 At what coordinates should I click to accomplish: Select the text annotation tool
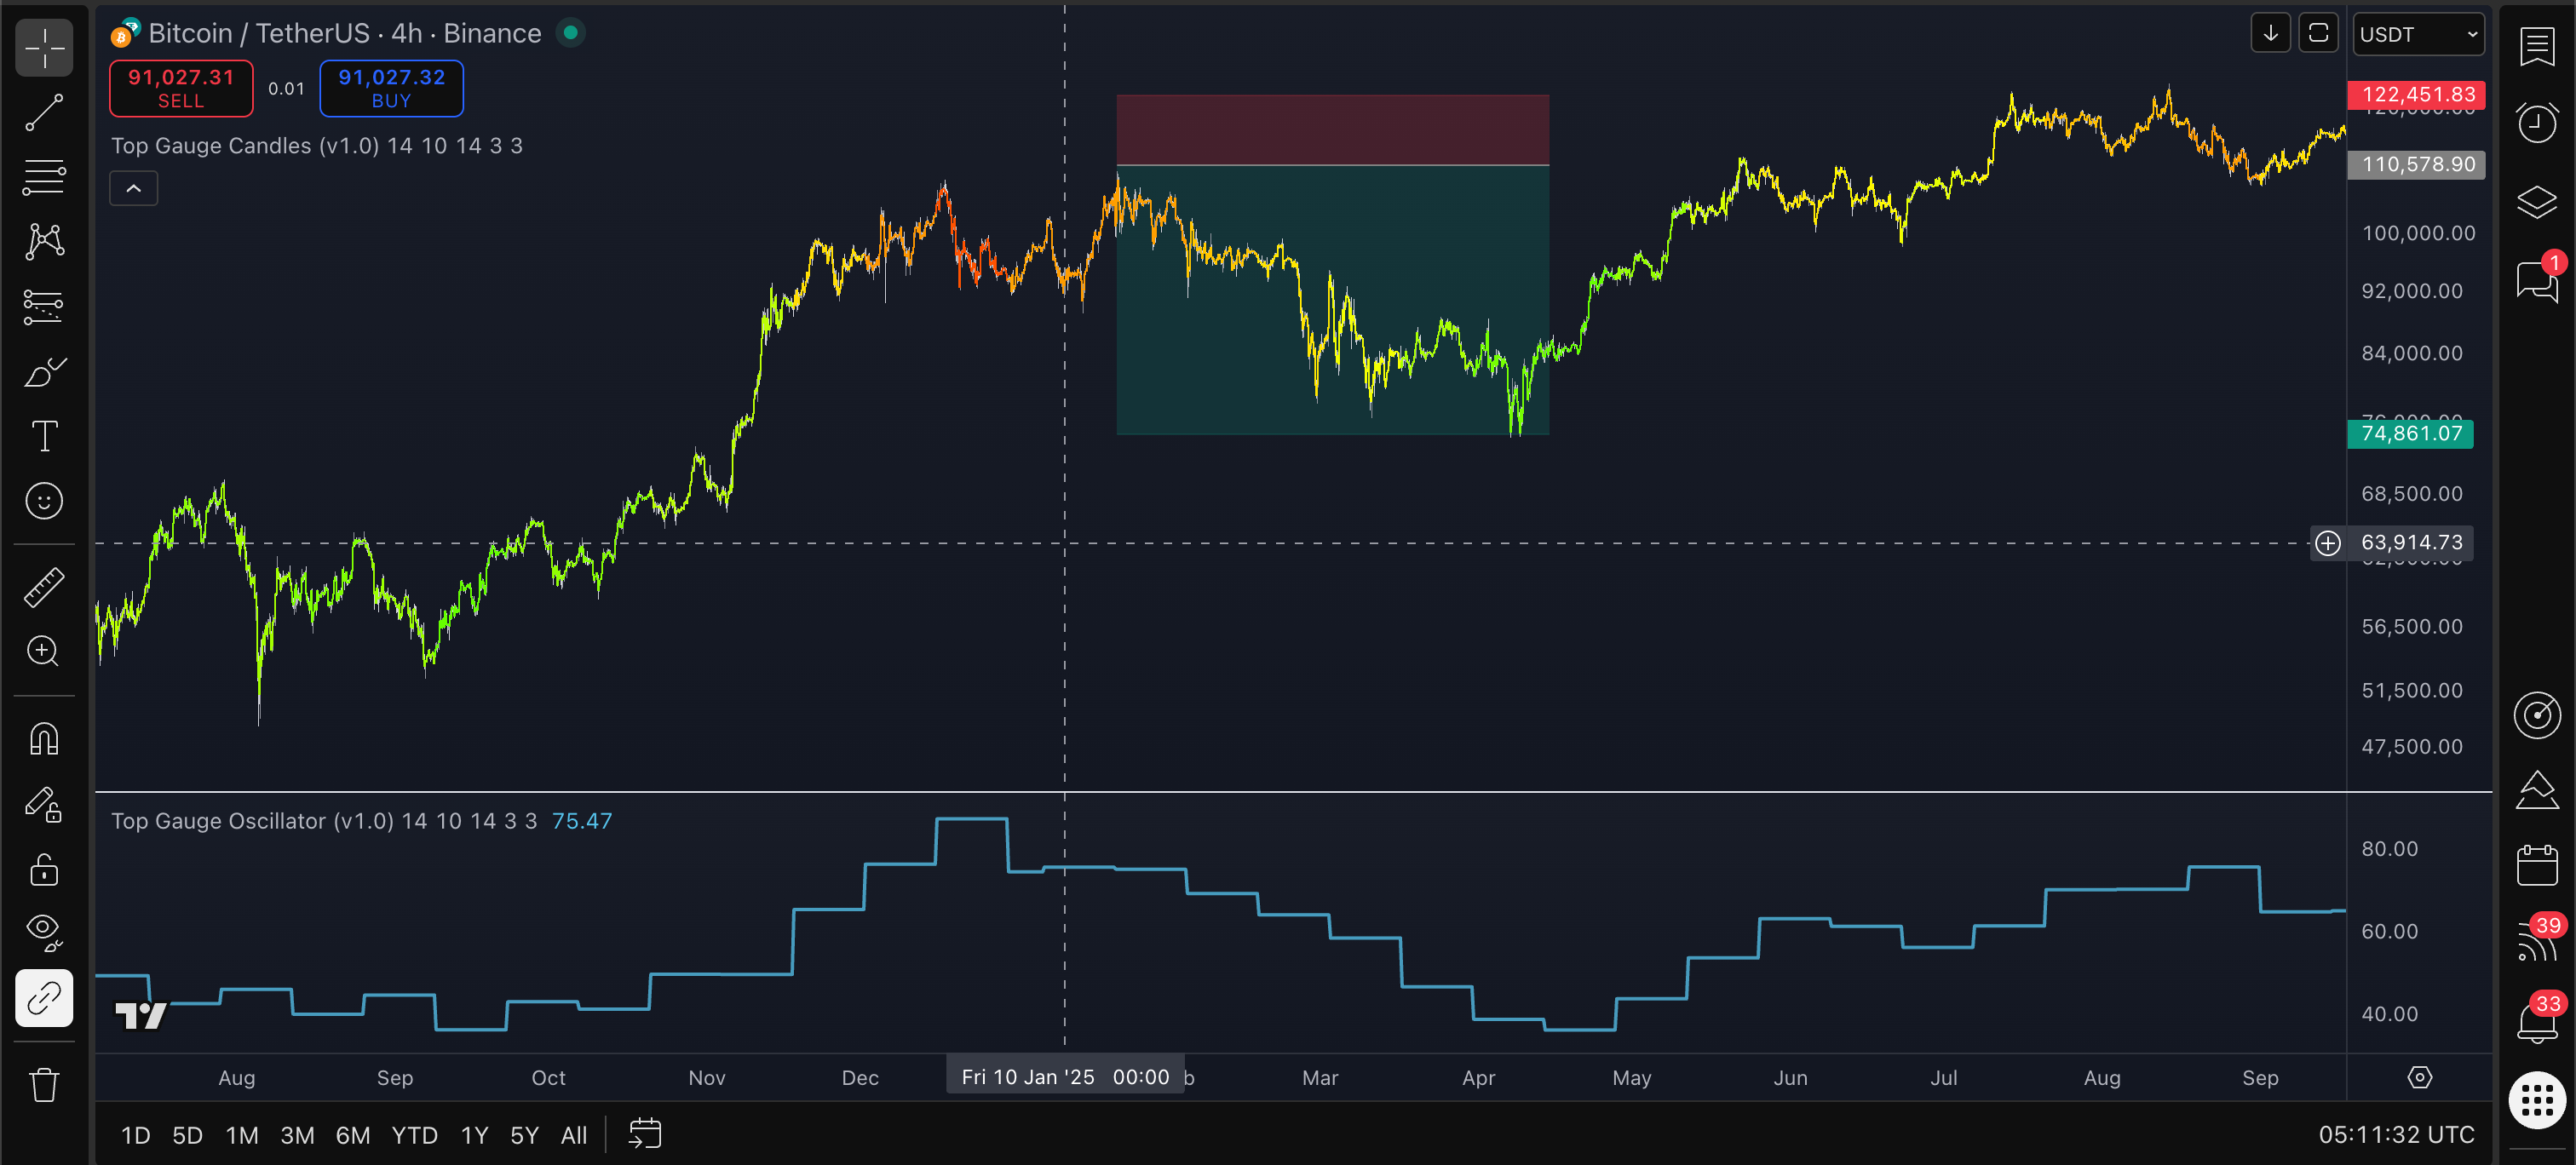[44, 436]
